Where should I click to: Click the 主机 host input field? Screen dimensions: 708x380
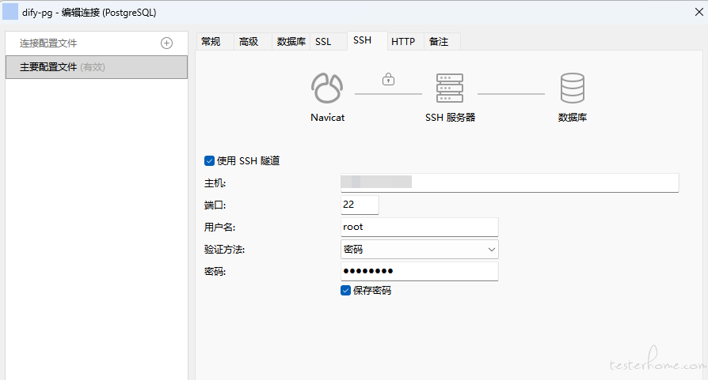click(510, 182)
